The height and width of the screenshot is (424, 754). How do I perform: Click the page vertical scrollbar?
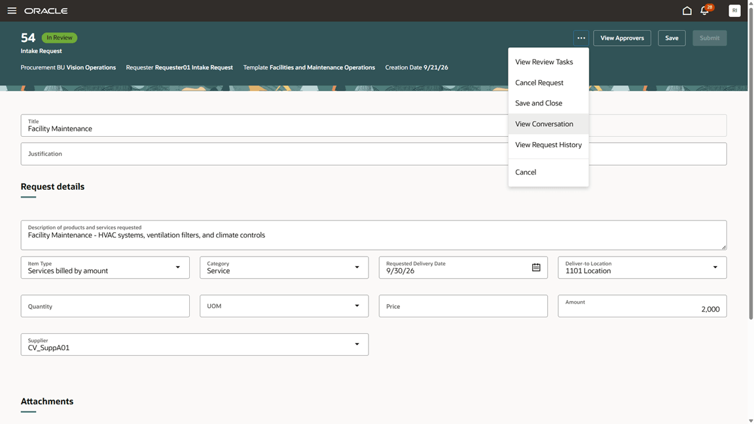click(x=751, y=162)
